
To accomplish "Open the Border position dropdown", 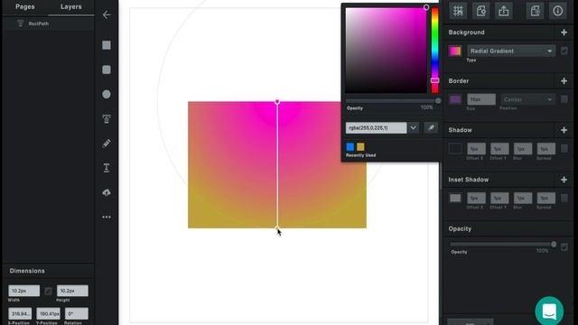I will tap(527, 99).
